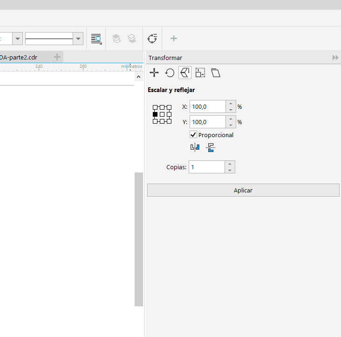Decrease the Copias count
341x337 pixels.
pyautogui.click(x=230, y=170)
